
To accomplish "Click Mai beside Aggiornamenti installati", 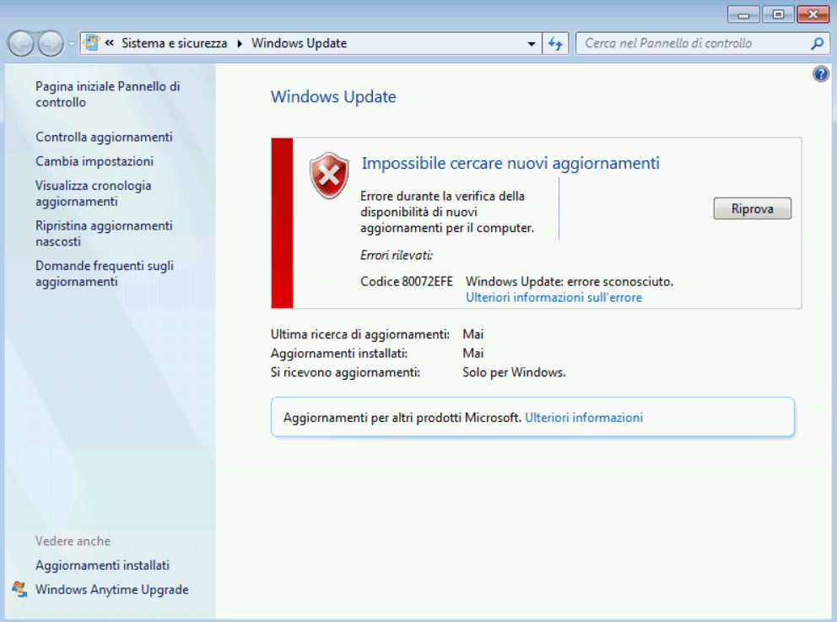I will click(x=473, y=353).
